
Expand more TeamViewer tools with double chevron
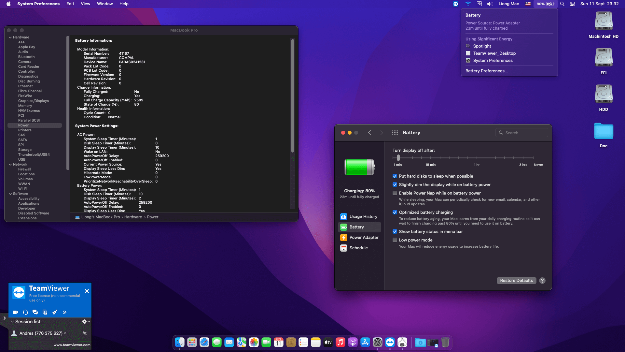click(64, 312)
